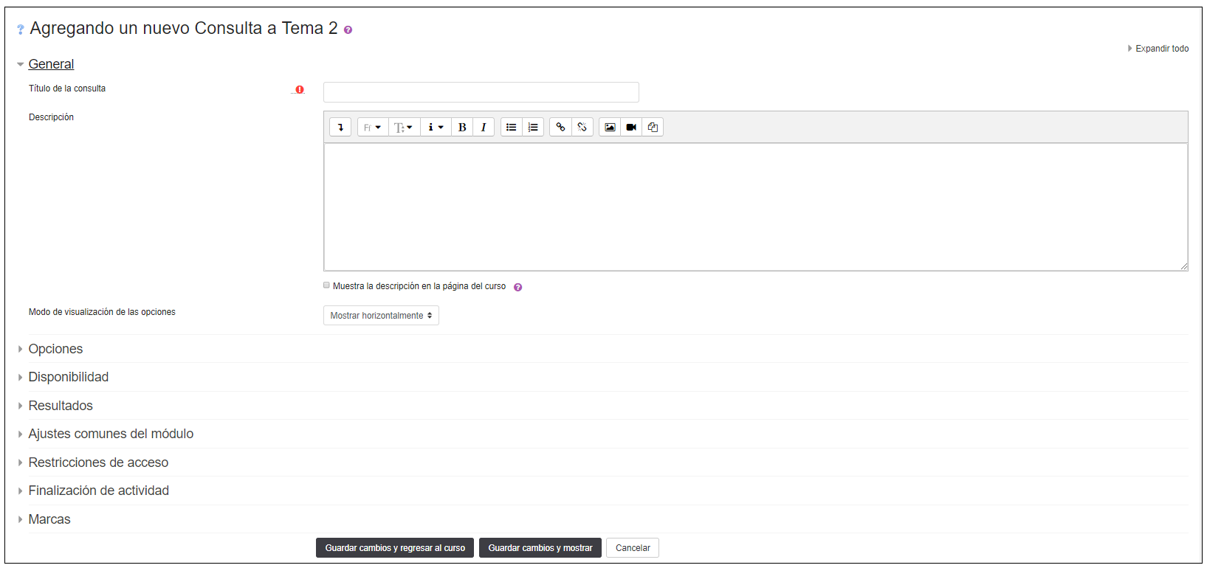Expand the Opciones section
Screen dimensions: 1207x568
55,349
